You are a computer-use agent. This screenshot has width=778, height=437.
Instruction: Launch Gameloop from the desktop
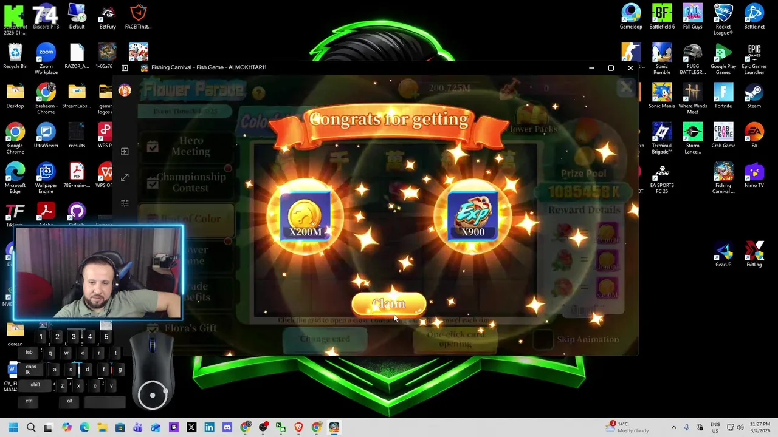(631, 16)
